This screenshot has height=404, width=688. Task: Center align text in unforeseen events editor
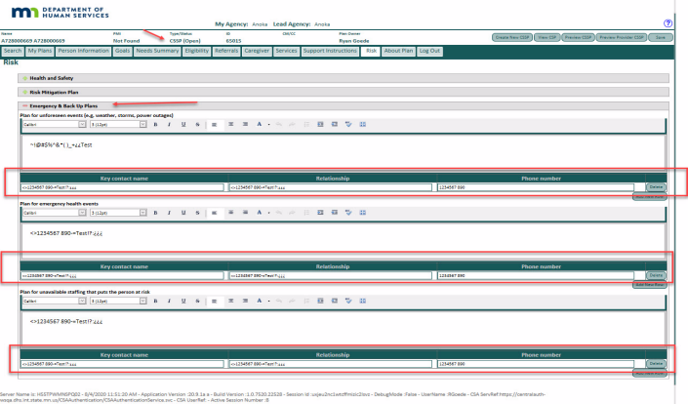230,125
